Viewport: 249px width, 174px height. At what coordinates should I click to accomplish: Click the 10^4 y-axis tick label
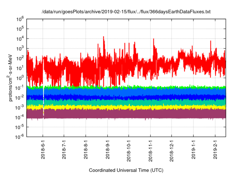point(20,39)
